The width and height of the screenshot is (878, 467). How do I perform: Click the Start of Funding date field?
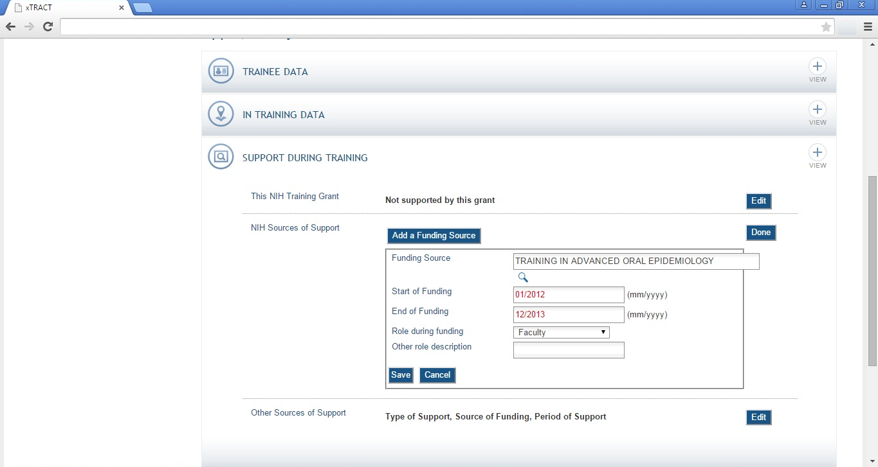click(569, 295)
